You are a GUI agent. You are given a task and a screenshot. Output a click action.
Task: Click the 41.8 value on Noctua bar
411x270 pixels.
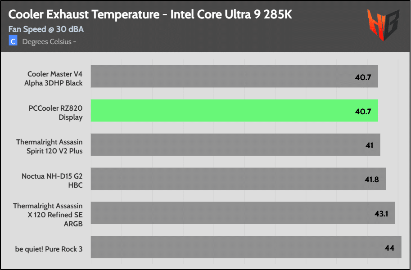(x=372, y=180)
